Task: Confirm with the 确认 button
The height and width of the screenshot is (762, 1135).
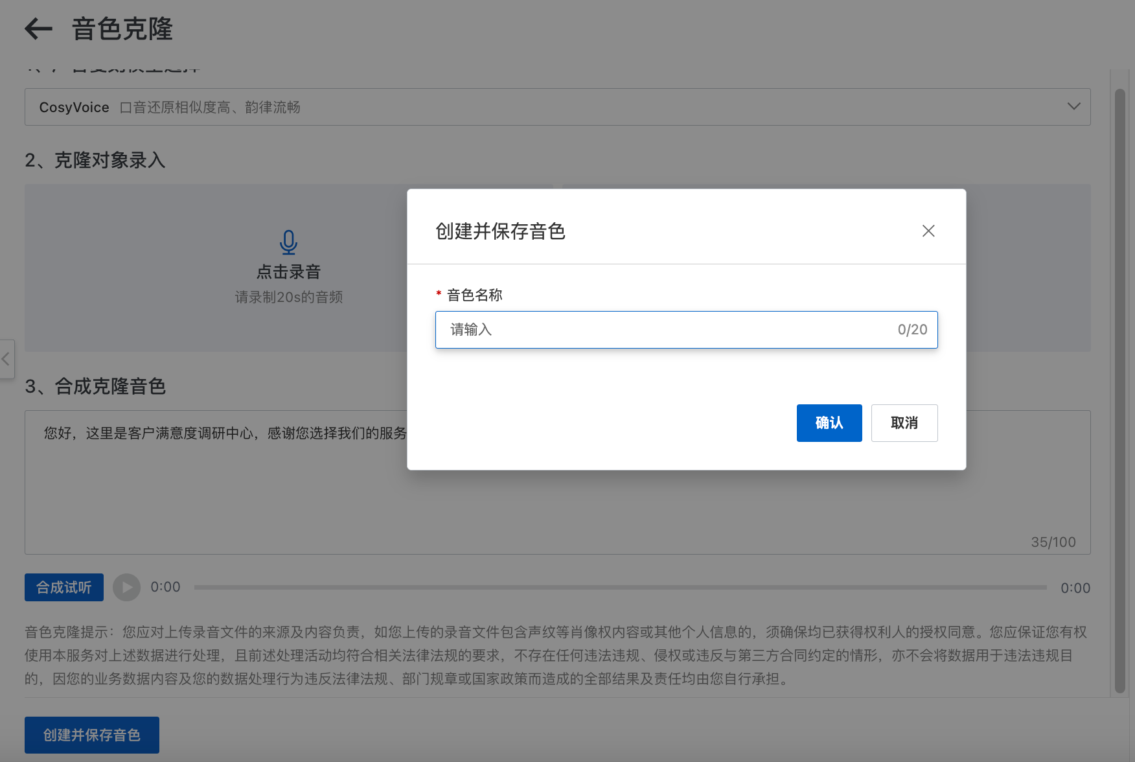Action: point(829,423)
